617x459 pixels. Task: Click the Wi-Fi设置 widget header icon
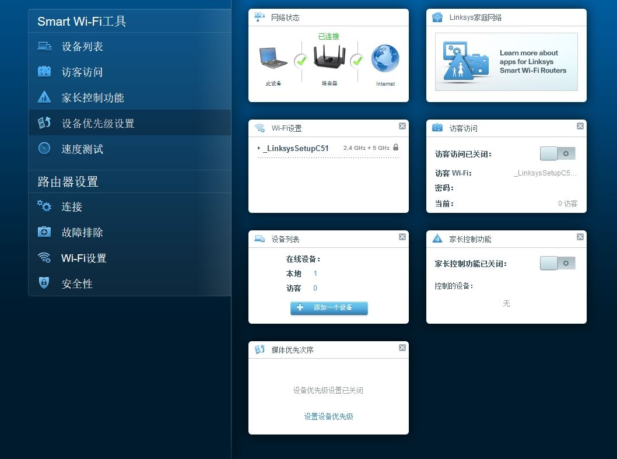pyautogui.click(x=260, y=128)
